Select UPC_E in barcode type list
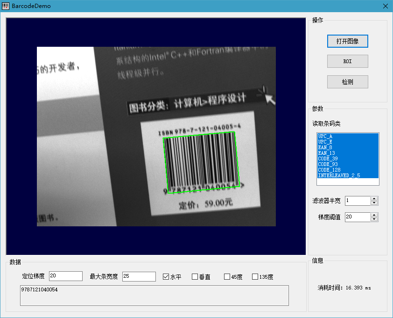This screenshot has height=318, width=393. 348,142
